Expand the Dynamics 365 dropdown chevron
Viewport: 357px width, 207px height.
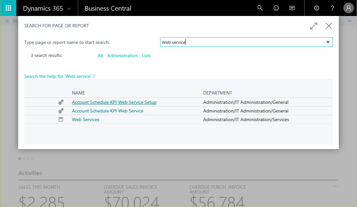[x=69, y=9]
